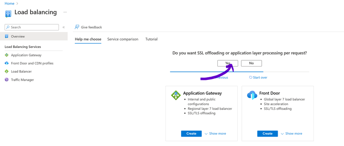
Task: Click "Site acceleration" bullet text
Action: point(276,104)
